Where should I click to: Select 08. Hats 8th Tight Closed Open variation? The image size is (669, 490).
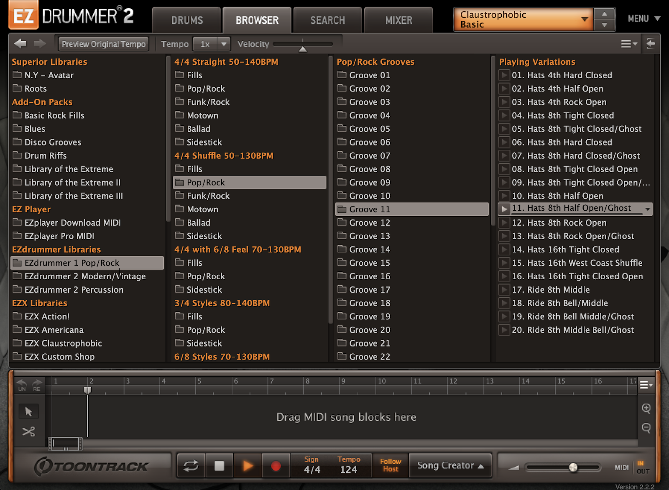click(x=575, y=169)
